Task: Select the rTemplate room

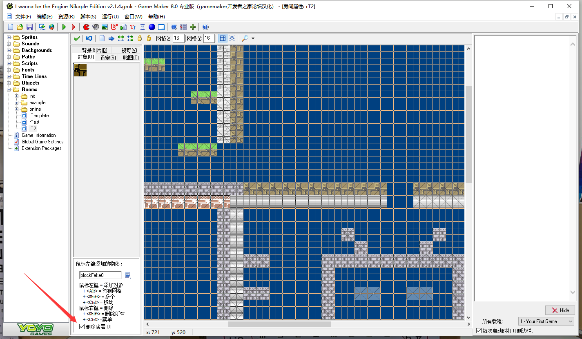Action: (x=39, y=116)
